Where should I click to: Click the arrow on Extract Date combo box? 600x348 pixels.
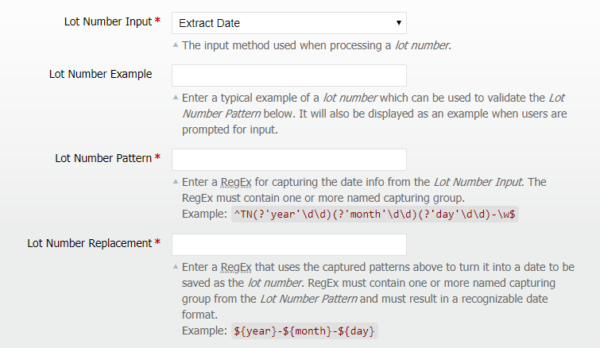[x=398, y=23]
